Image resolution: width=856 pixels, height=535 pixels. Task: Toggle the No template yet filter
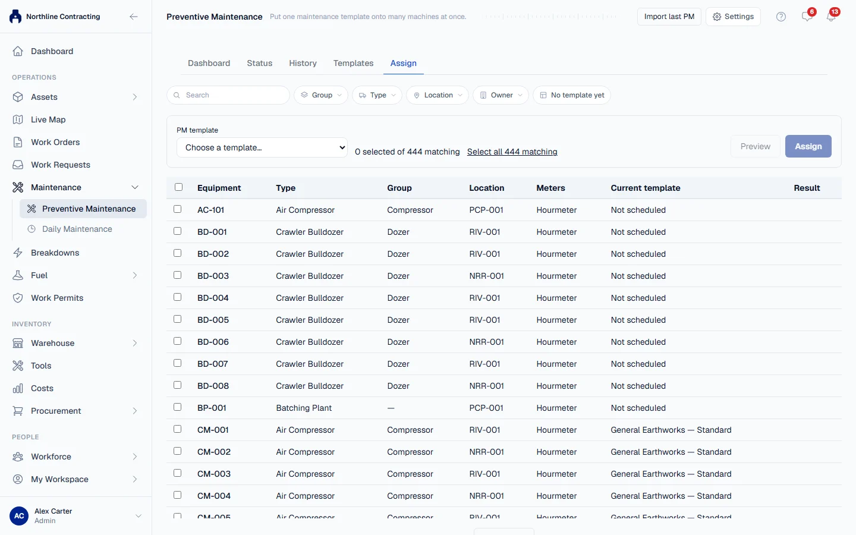point(572,95)
